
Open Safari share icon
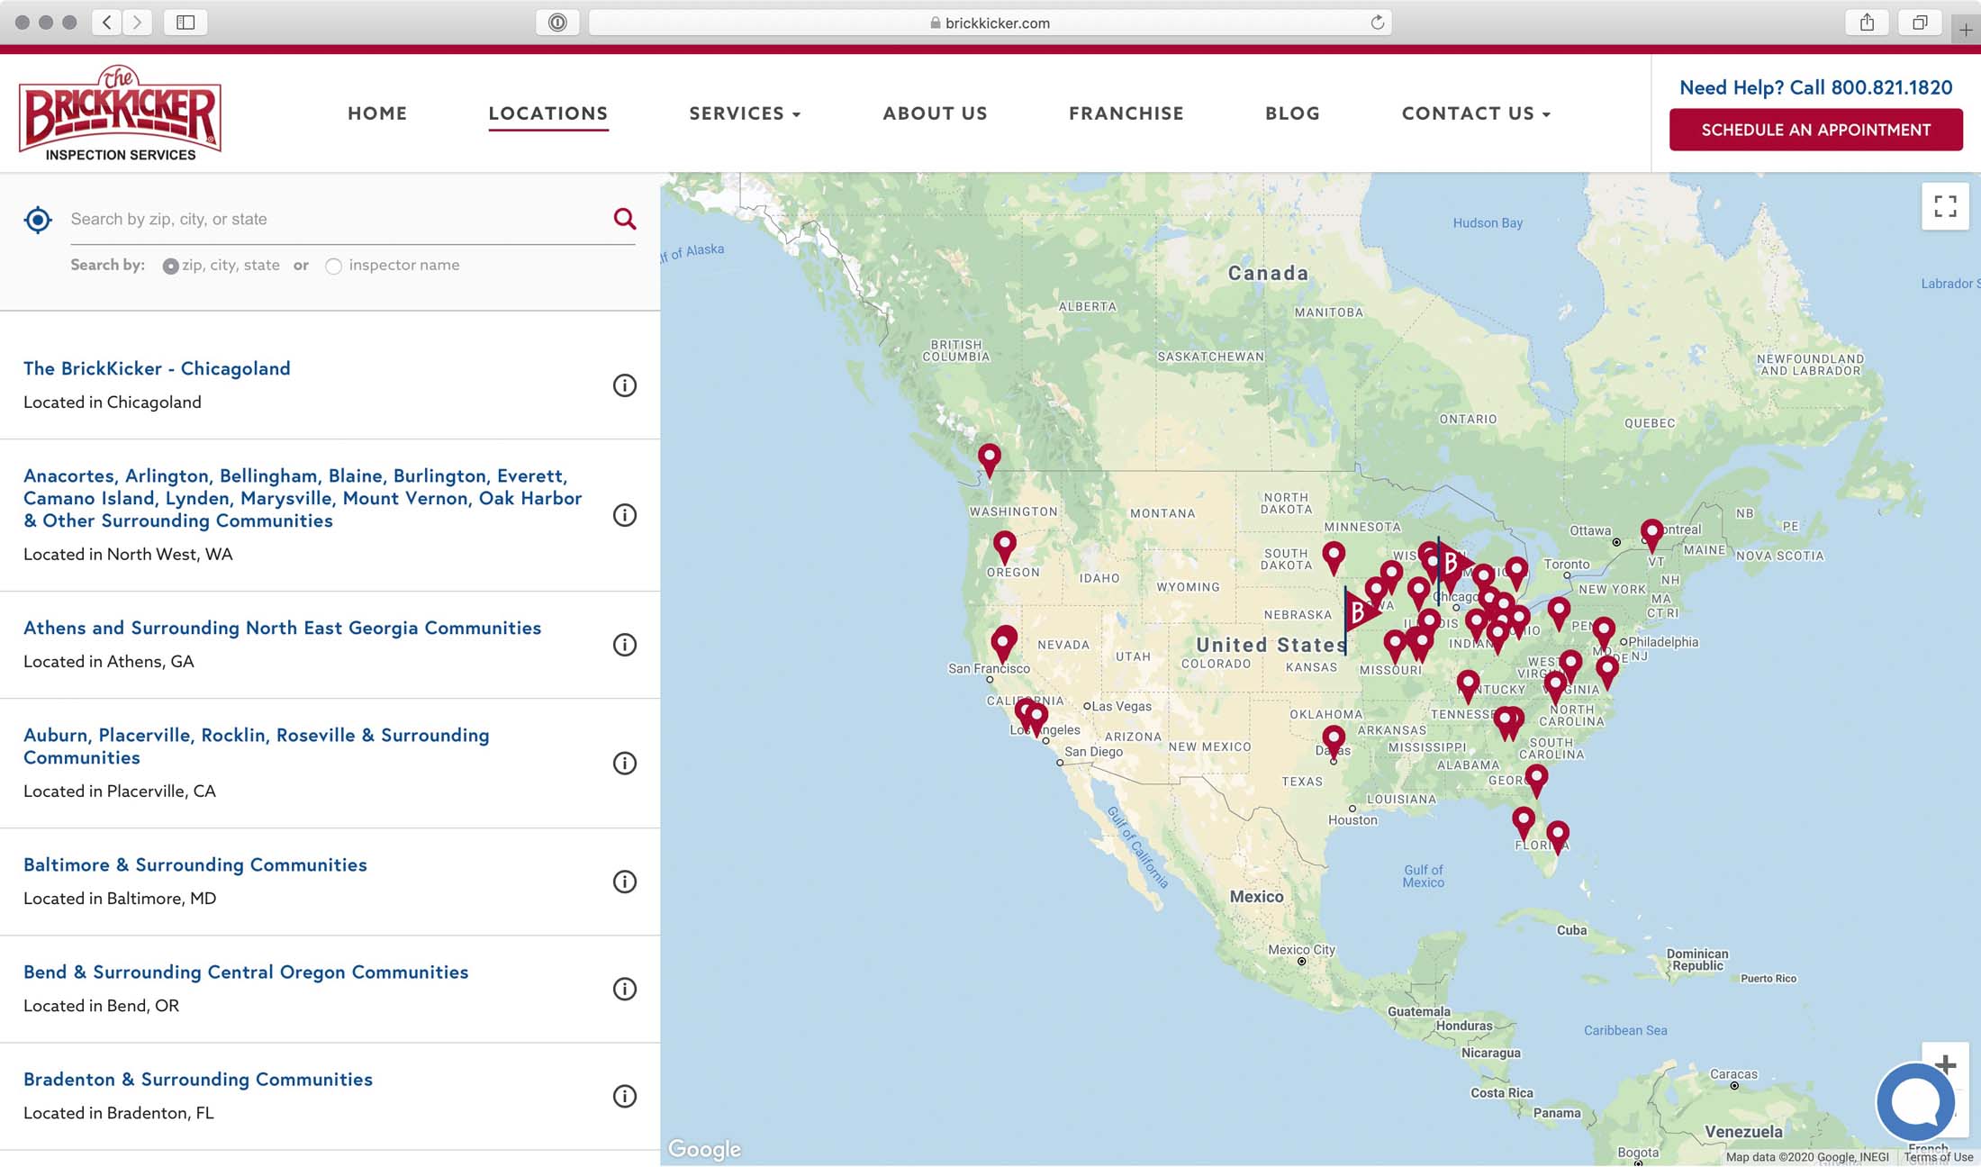point(1867,23)
